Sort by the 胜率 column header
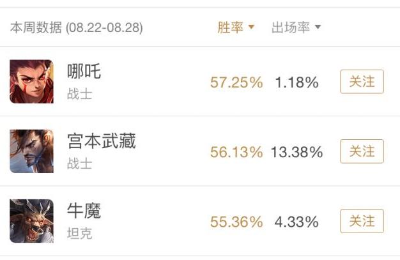 (231, 27)
